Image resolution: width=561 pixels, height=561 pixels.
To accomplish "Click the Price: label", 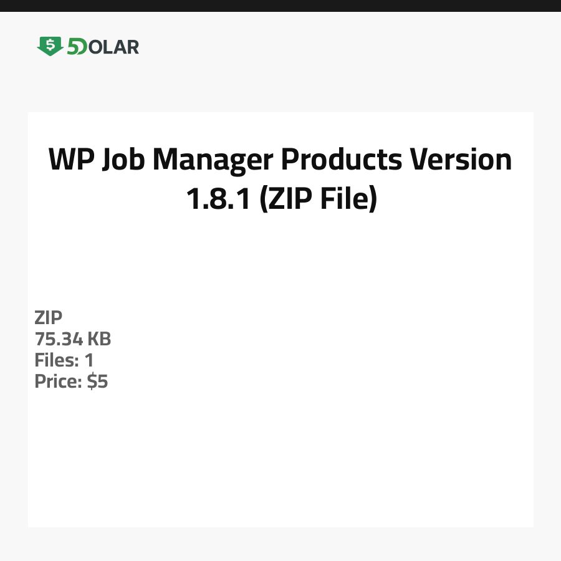I will pos(59,381).
